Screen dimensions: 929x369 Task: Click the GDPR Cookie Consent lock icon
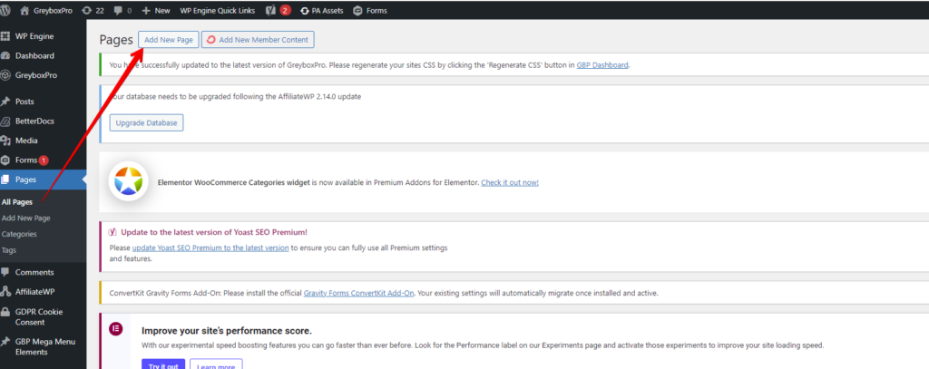pos(5,312)
